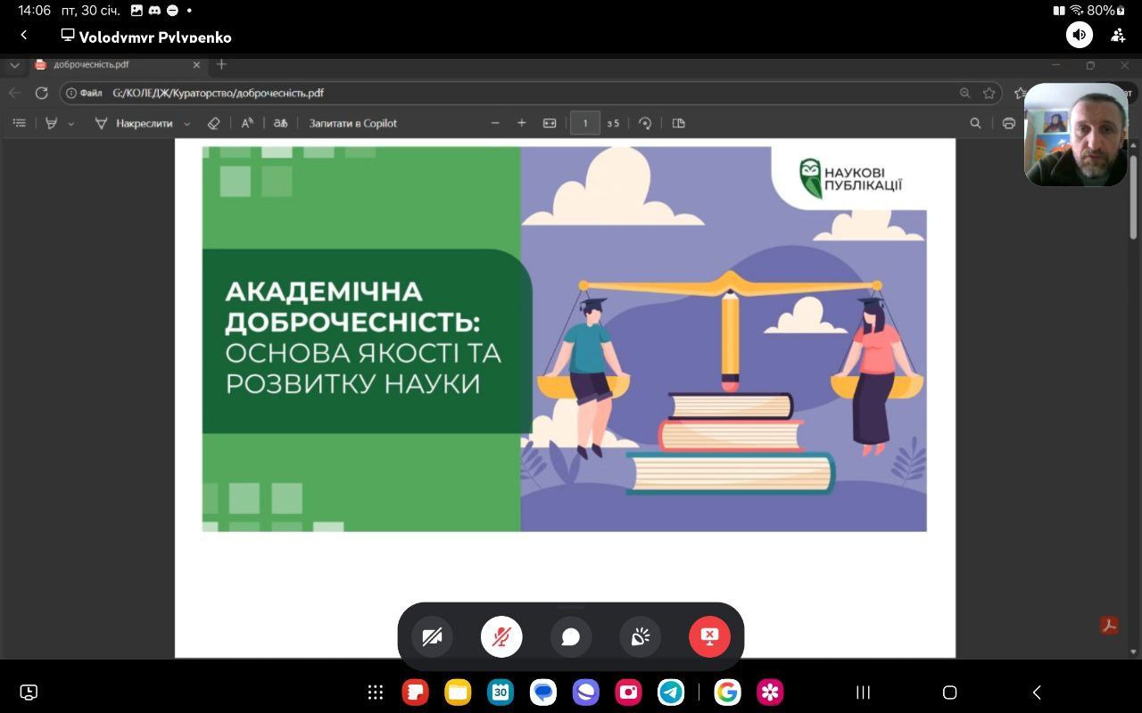Open the Android recent apps button
This screenshot has width=1142, height=713.
(x=863, y=693)
